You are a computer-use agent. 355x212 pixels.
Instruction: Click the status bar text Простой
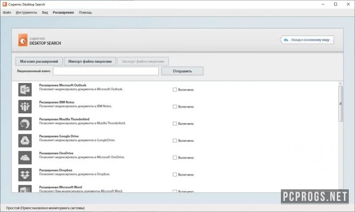tap(45, 208)
